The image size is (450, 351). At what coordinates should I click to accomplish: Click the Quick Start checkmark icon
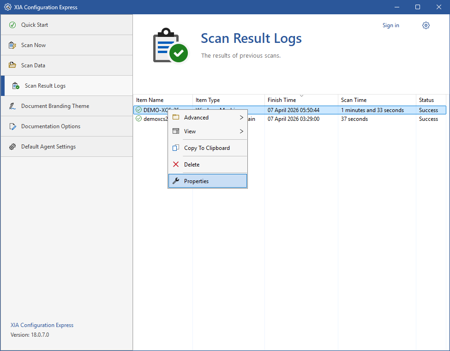[12, 25]
